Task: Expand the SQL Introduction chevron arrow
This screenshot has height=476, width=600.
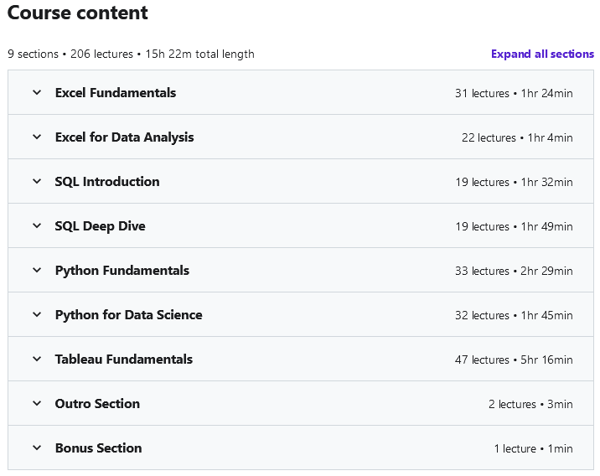Action: pos(37,182)
